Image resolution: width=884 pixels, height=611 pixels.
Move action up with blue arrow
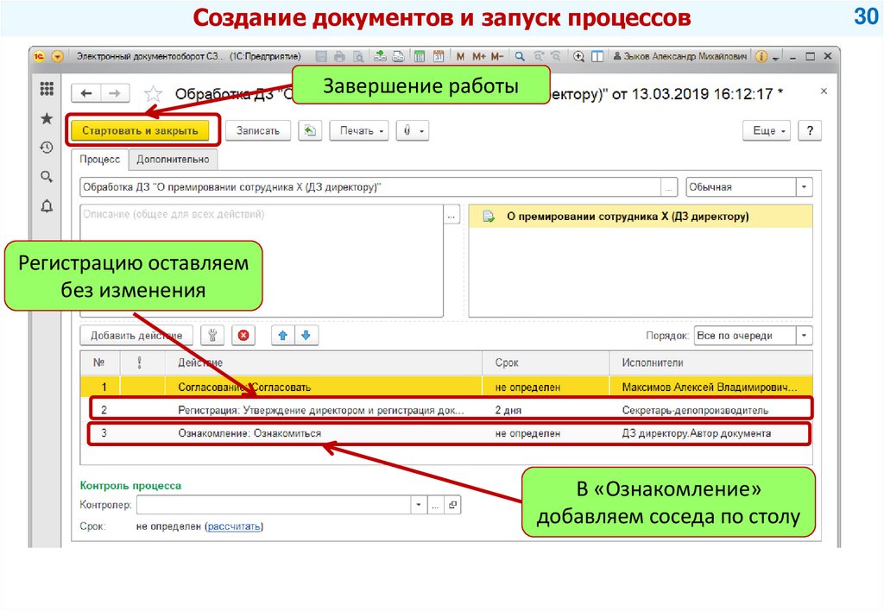[283, 336]
